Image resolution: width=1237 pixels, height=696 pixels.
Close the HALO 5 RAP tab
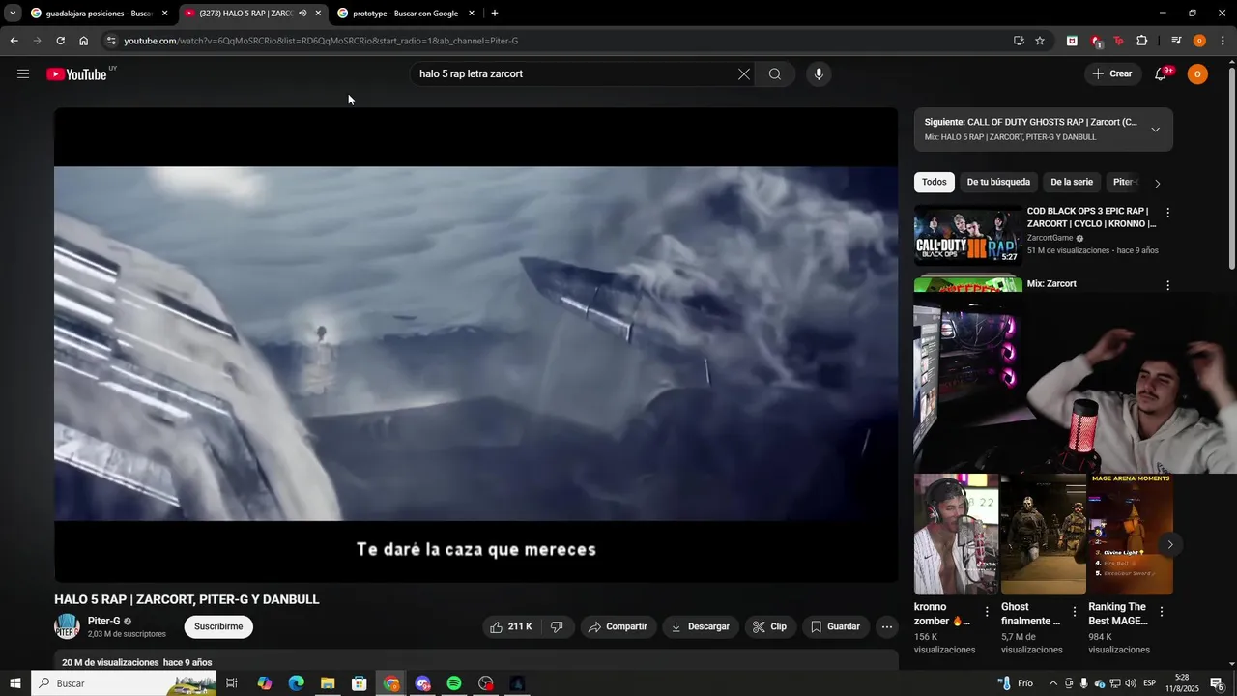pos(318,14)
